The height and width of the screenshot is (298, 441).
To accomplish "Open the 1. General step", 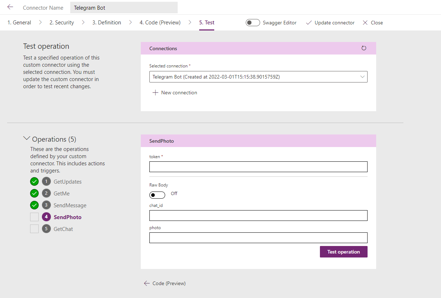I will point(19,23).
